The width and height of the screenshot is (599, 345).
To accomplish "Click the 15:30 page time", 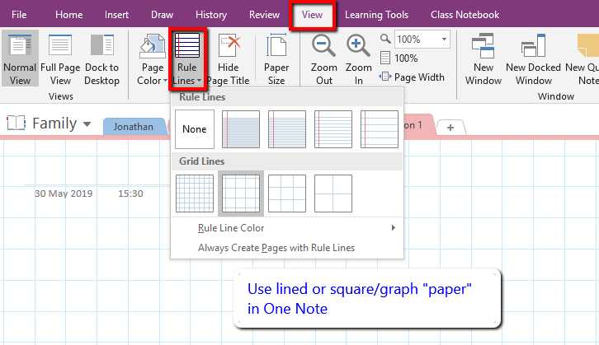I will (130, 193).
